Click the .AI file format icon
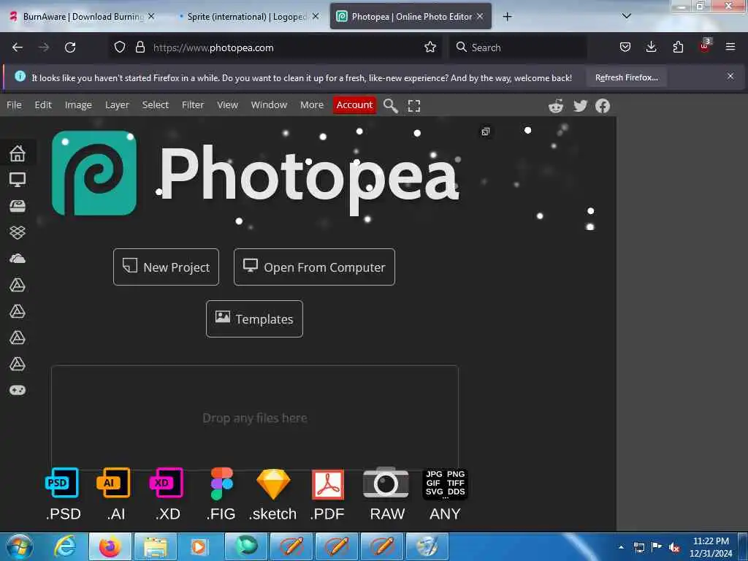The height and width of the screenshot is (561, 748). coord(113,483)
